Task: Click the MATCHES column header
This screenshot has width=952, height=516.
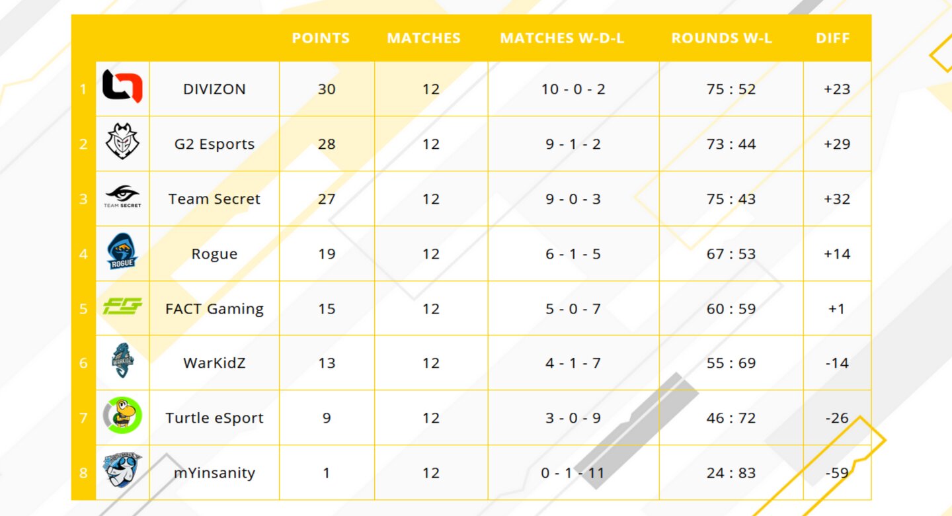Action: [x=424, y=38]
